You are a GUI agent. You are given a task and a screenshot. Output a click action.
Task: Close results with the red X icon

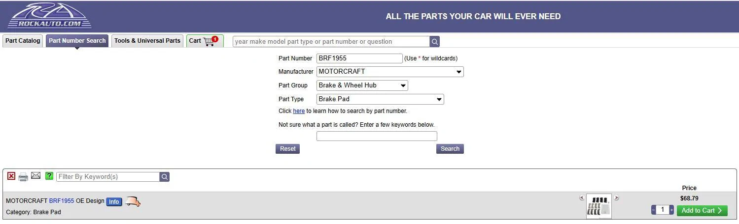coord(11,176)
